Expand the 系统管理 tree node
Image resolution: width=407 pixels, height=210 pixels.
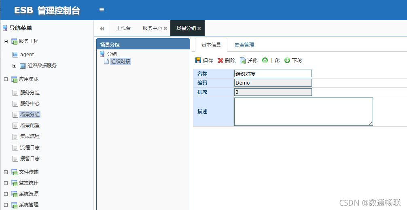pyautogui.click(x=6, y=205)
